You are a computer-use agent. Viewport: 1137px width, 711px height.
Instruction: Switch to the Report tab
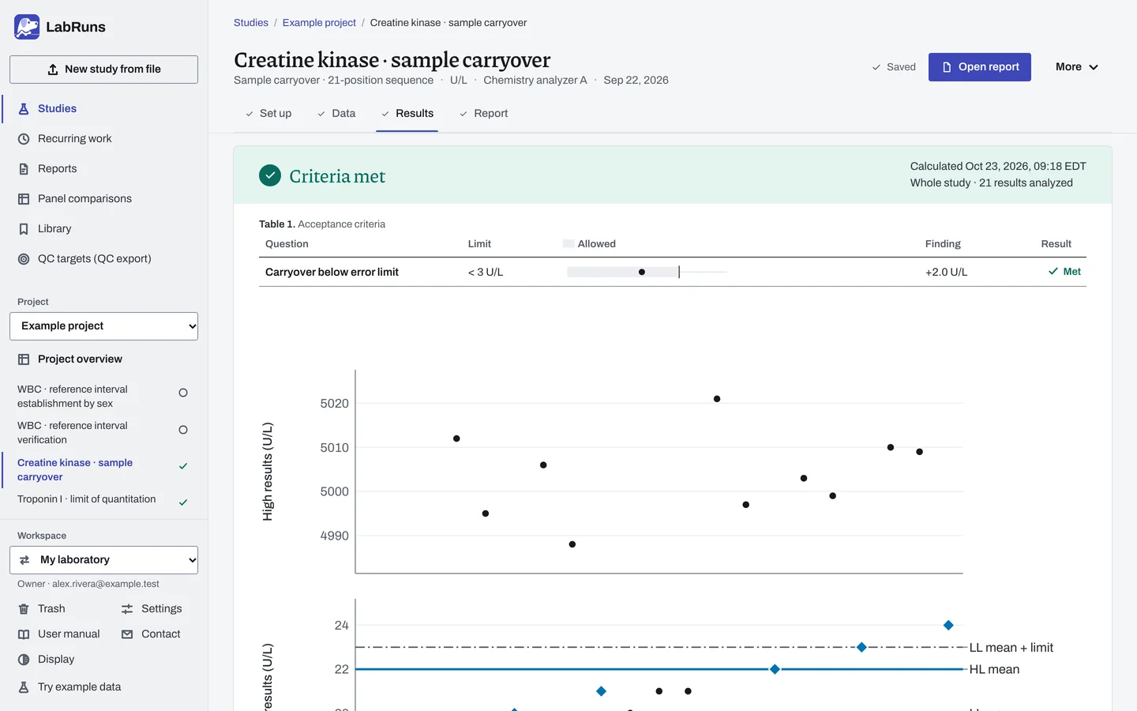483,114
